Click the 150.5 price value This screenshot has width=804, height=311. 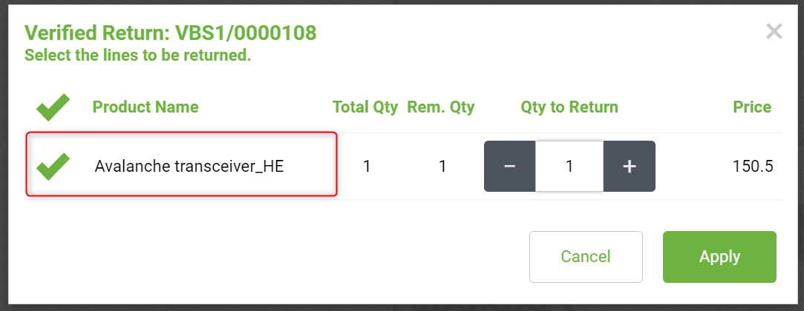point(753,167)
